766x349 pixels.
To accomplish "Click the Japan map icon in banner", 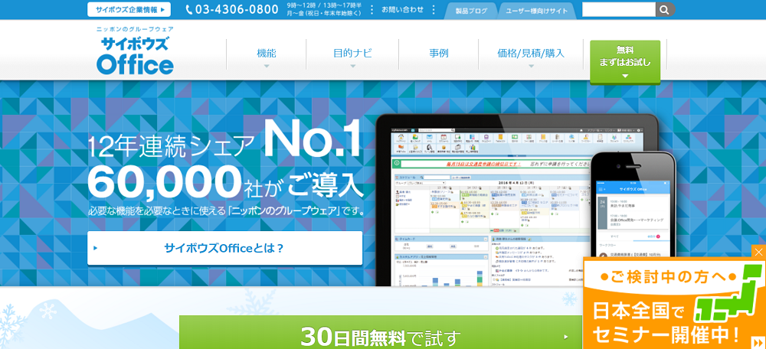I will pyautogui.click(x=726, y=295).
